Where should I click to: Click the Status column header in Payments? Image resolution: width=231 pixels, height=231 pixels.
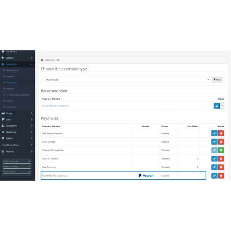pos(164,126)
